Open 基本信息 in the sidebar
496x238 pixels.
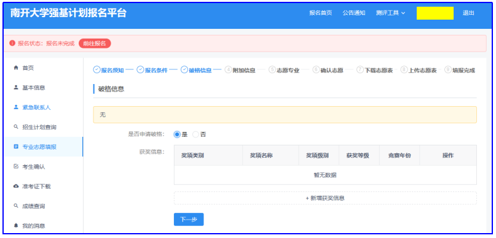[x=44, y=88]
